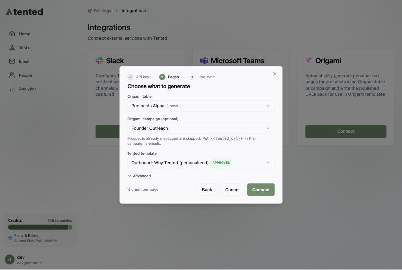Expand the Advanced section
The height and width of the screenshot is (270, 402).
coord(139,176)
